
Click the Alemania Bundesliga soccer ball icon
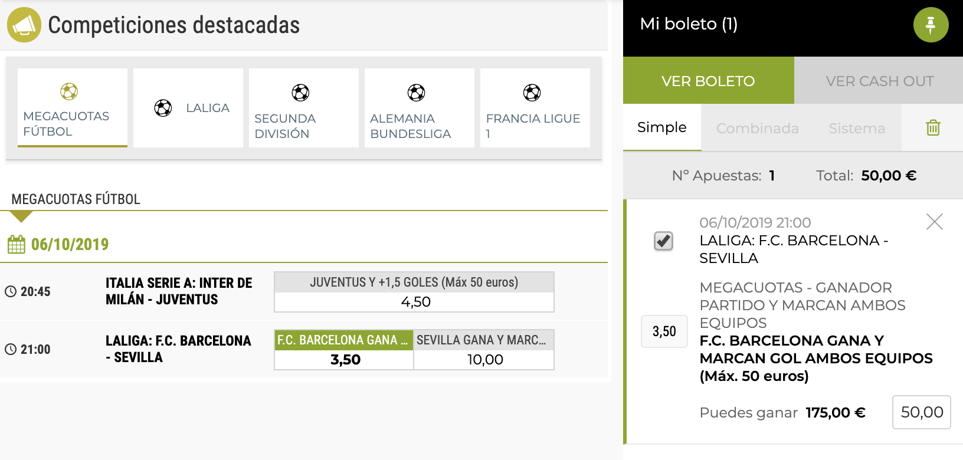click(x=416, y=93)
